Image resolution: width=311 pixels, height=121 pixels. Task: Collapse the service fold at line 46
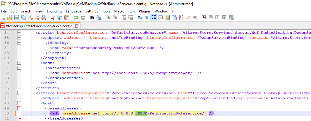tap(19, 93)
